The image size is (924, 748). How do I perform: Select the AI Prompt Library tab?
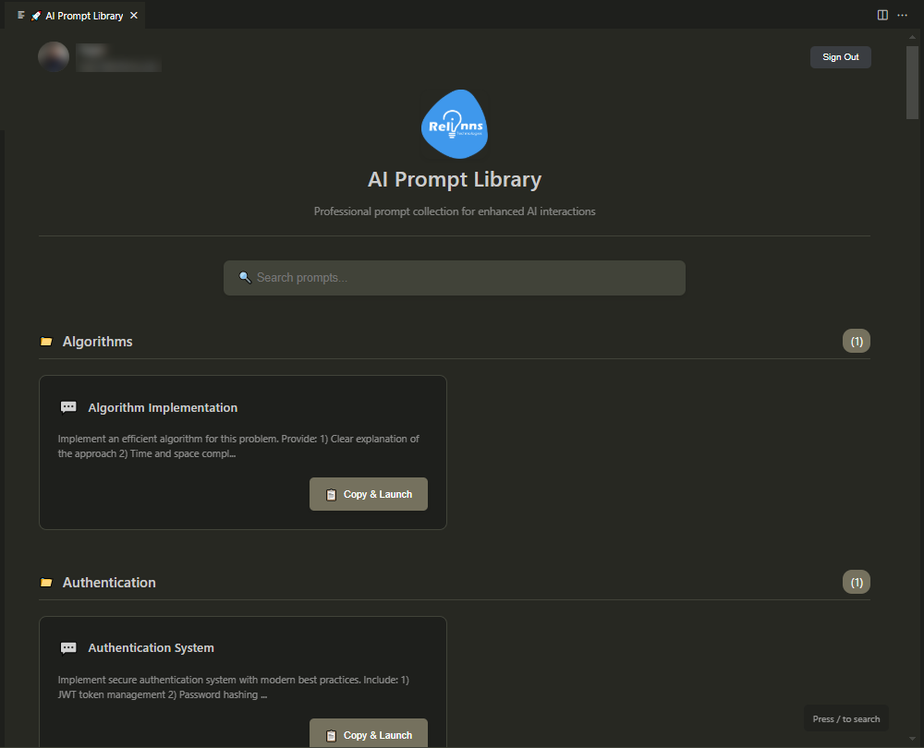(x=76, y=16)
